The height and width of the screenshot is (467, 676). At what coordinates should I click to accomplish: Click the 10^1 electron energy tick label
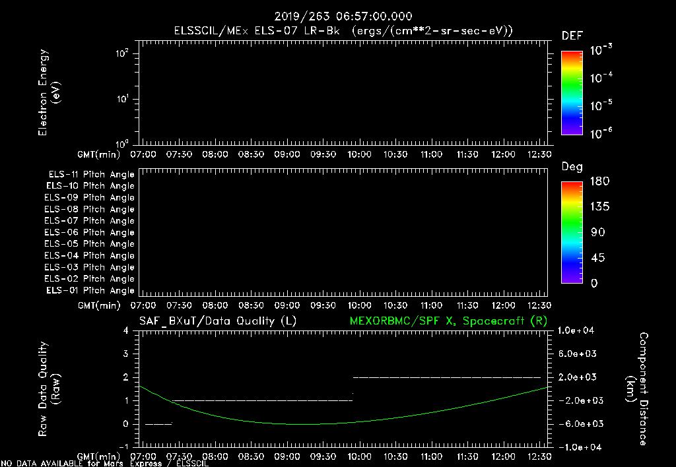[122, 99]
